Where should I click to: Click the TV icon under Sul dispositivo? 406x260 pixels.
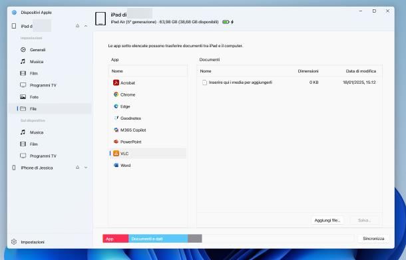tap(23, 156)
